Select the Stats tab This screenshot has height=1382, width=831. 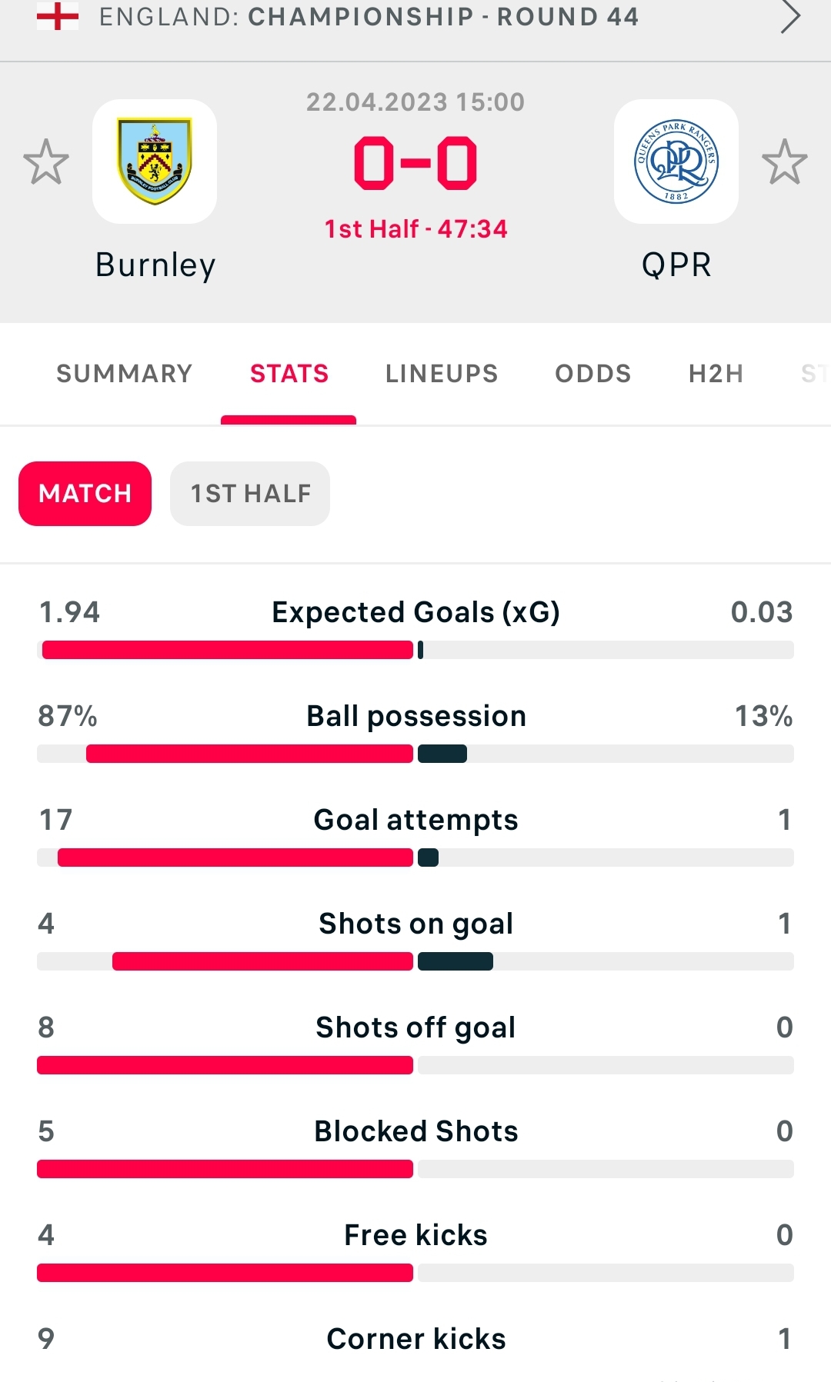tap(289, 374)
